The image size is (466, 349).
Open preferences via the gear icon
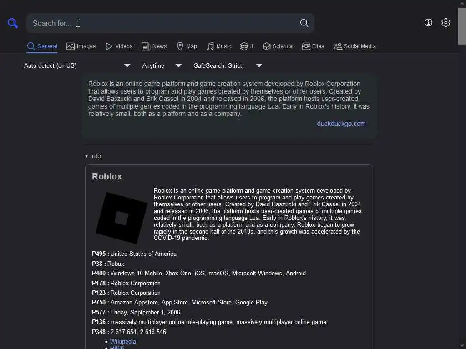pos(446,23)
